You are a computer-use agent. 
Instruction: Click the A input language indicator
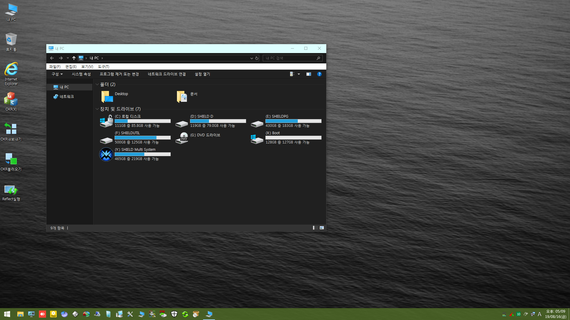coord(540,314)
